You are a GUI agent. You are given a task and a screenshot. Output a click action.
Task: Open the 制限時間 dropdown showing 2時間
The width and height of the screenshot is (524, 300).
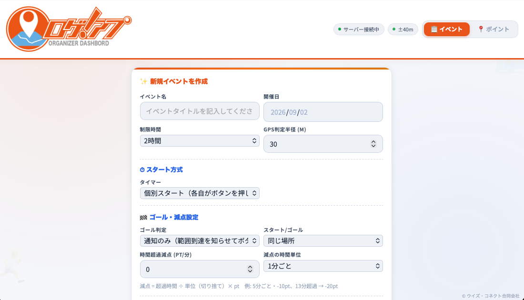[x=200, y=140]
